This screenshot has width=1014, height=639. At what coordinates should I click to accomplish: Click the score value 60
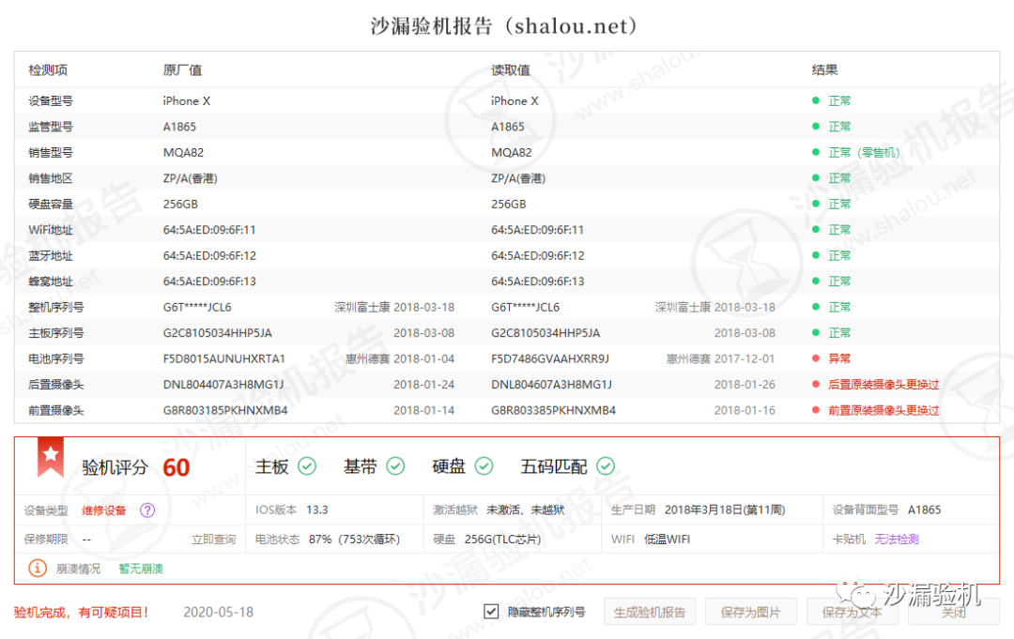click(176, 467)
